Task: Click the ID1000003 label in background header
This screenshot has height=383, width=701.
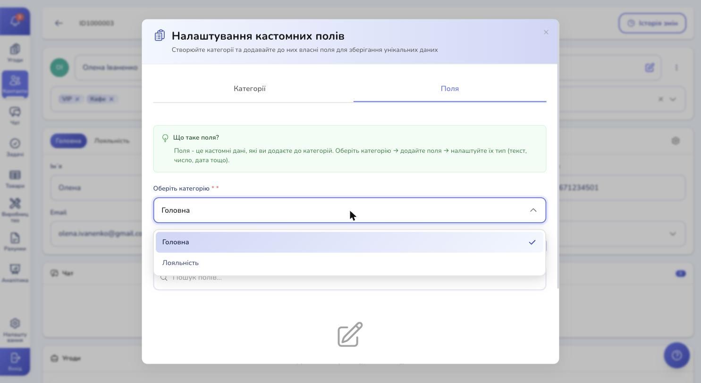Action: point(96,23)
